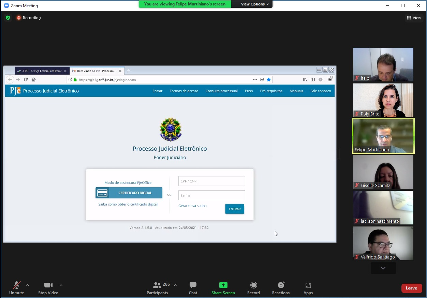Open the Apps panel
The width and height of the screenshot is (427, 298).
308,288
